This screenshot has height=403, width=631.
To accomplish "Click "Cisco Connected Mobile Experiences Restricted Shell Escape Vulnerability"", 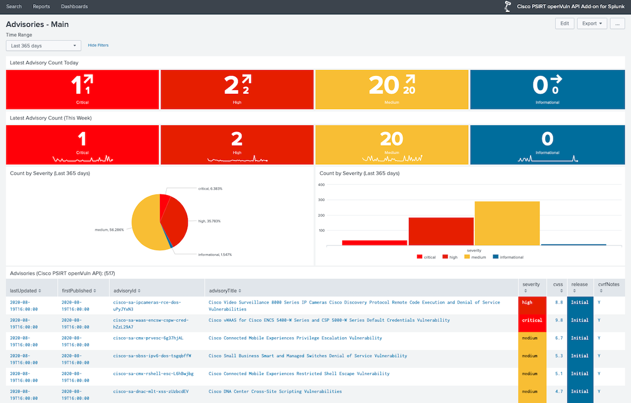I will pyautogui.click(x=299, y=374).
